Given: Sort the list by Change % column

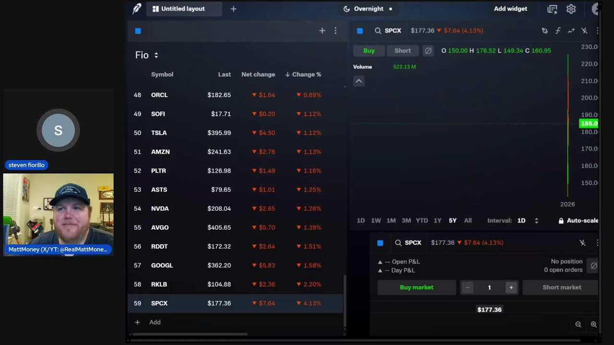Looking at the screenshot, I should pyautogui.click(x=303, y=74).
